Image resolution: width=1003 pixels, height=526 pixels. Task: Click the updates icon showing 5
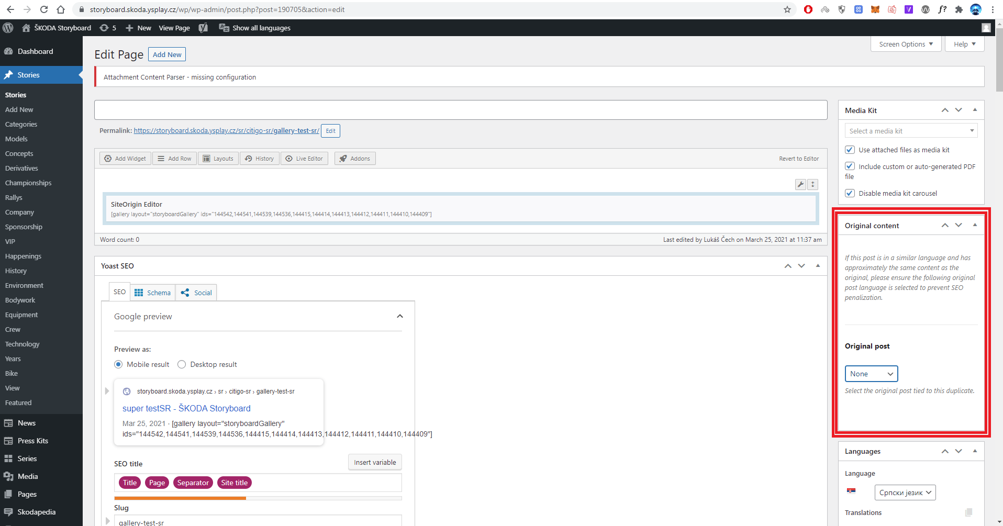108,28
